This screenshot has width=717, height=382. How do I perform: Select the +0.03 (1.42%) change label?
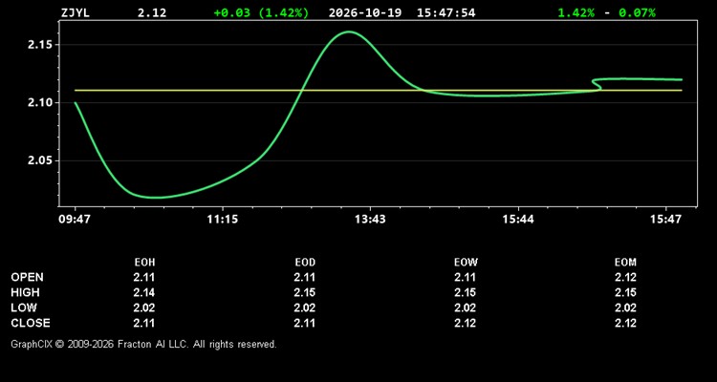pos(261,12)
